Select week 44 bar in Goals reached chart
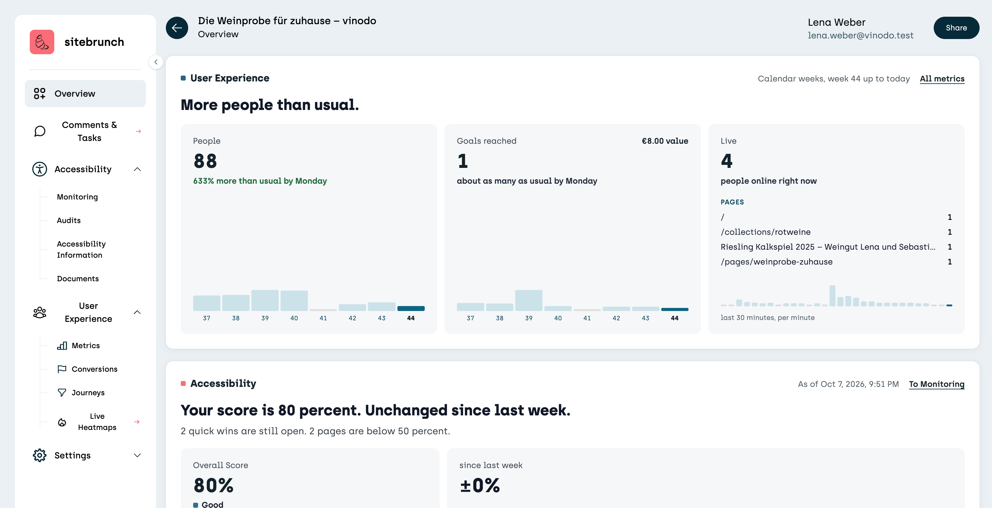This screenshot has width=992, height=508. tap(675, 309)
